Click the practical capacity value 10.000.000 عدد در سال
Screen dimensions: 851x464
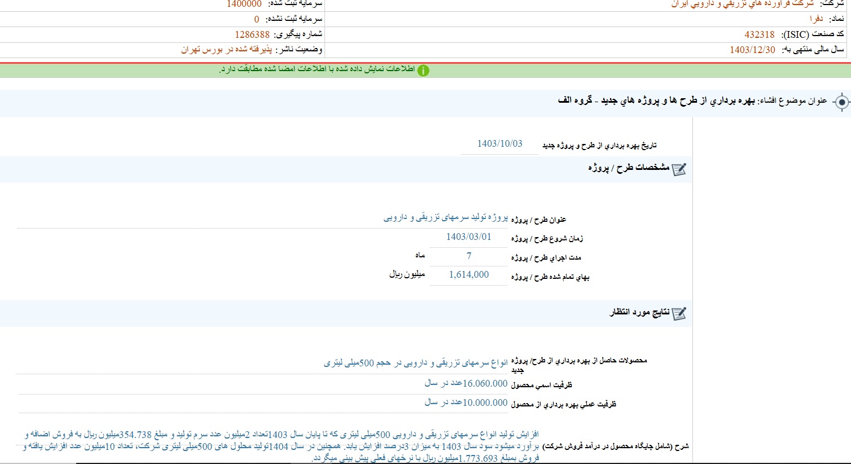coord(466,402)
